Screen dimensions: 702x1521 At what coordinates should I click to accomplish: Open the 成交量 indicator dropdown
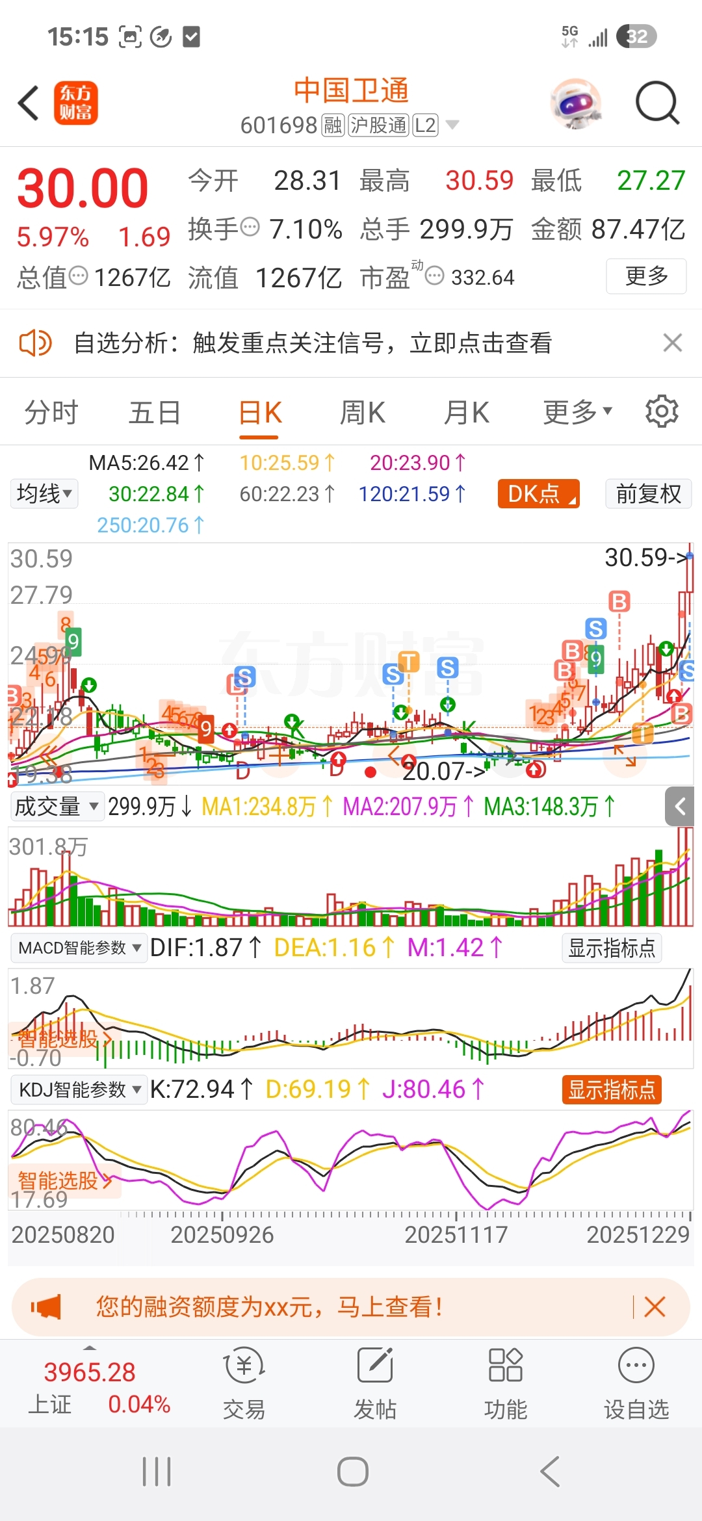pyautogui.click(x=57, y=807)
